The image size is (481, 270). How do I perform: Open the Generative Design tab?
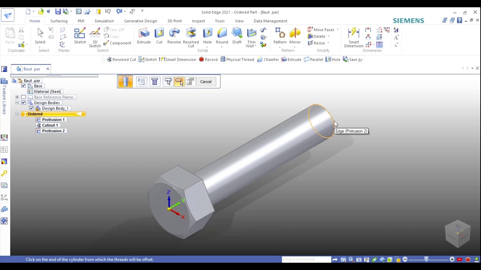(141, 21)
